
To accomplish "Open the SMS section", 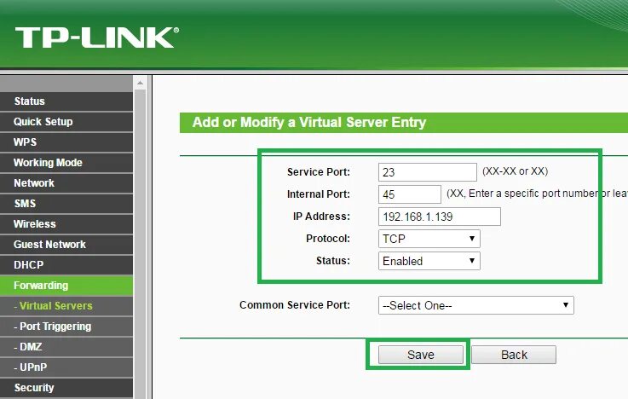I will (66, 204).
